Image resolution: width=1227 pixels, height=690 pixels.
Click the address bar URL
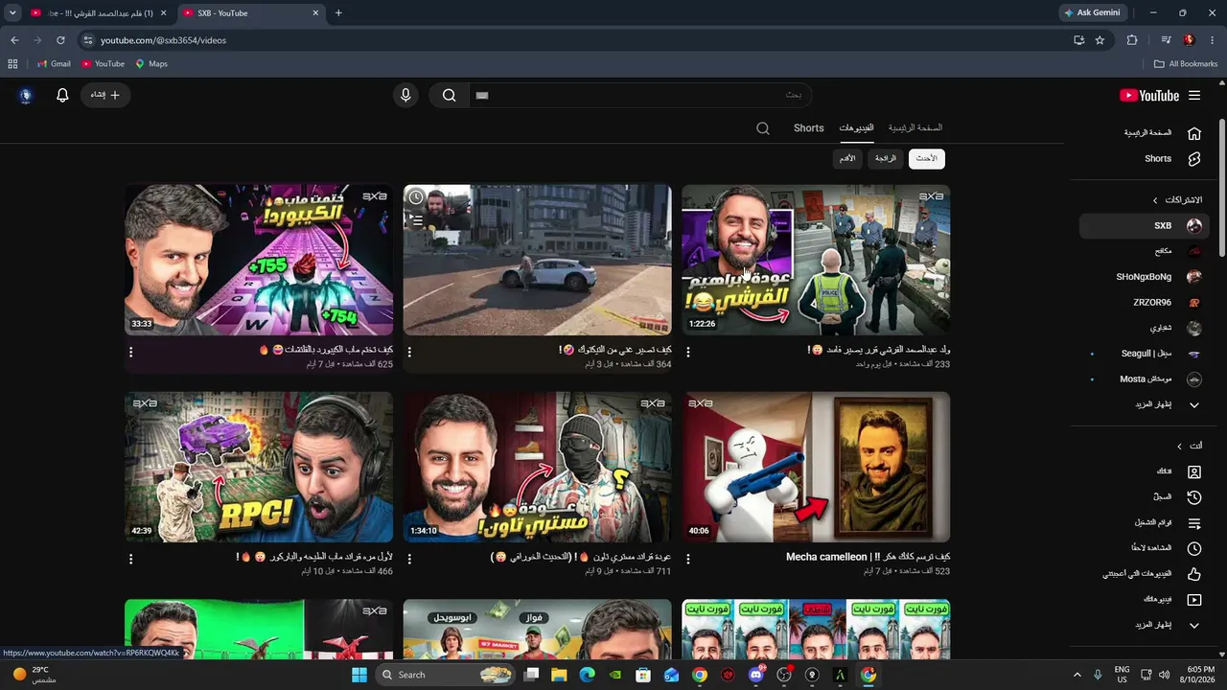[x=164, y=40]
